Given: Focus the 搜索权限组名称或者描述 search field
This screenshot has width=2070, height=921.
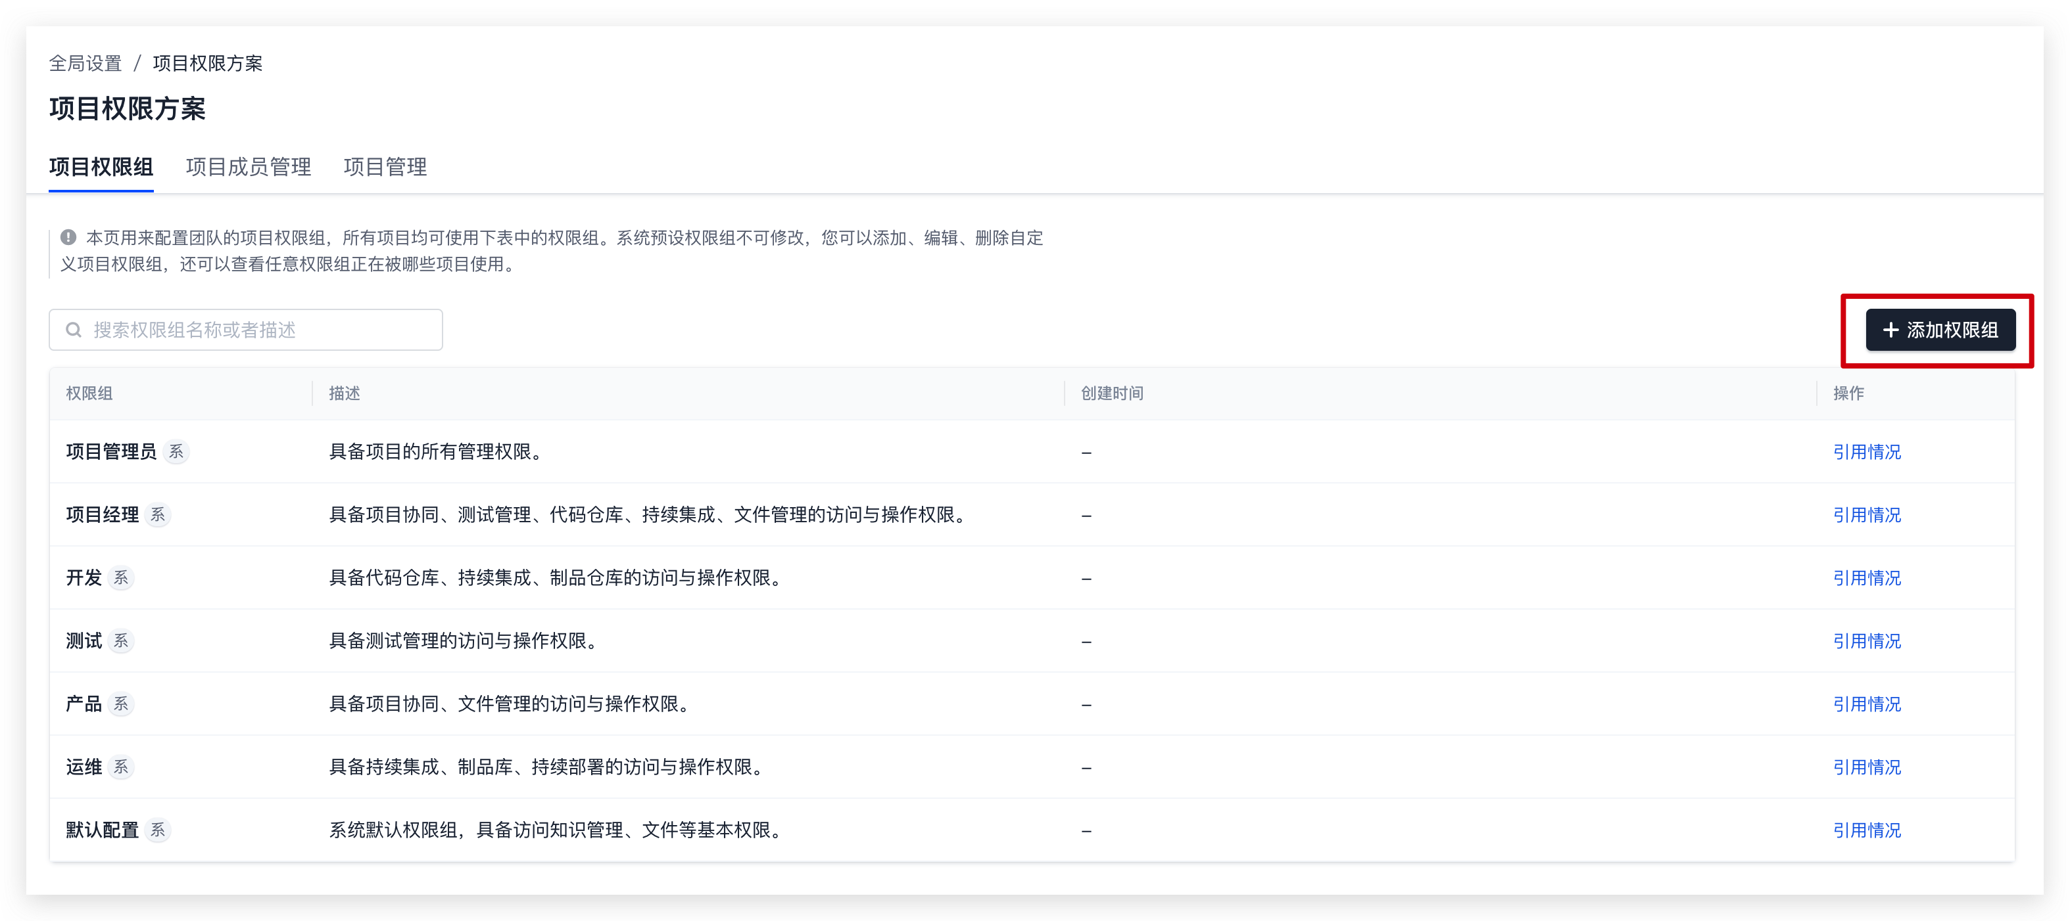Looking at the screenshot, I should tap(246, 330).
